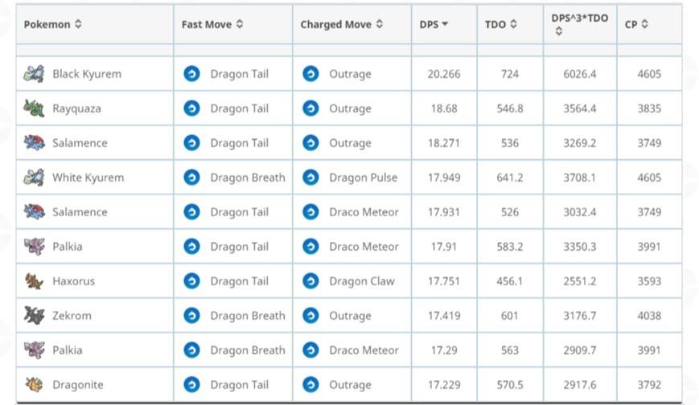This screenshot has width=699, height=405.
Task: Click the first Salamence name with Outrage
Action: pos(80,143)
